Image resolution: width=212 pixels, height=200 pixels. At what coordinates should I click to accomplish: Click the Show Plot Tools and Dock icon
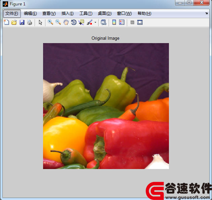(x=140, y=22)
